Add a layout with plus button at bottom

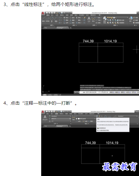click(x=60, y=95)
